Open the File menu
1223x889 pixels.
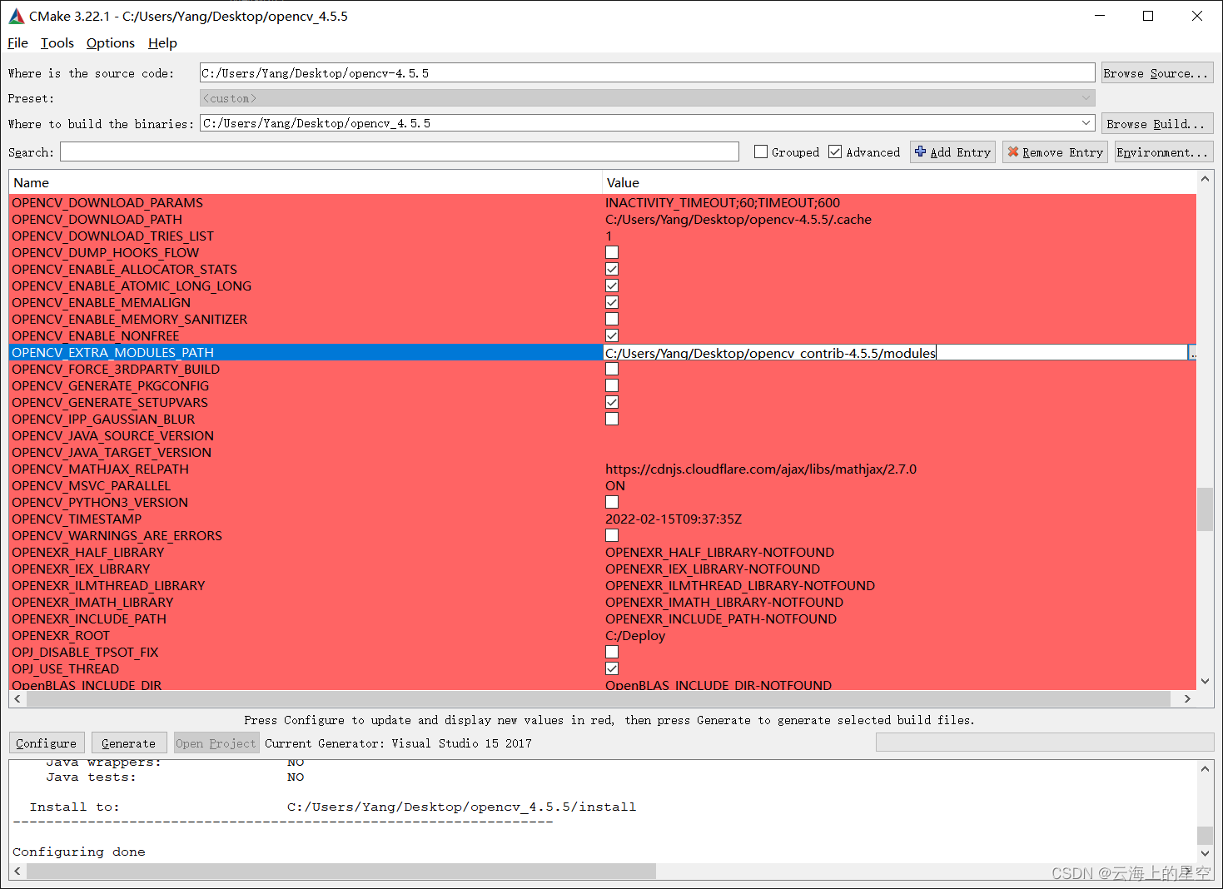[x=17, y=42]
